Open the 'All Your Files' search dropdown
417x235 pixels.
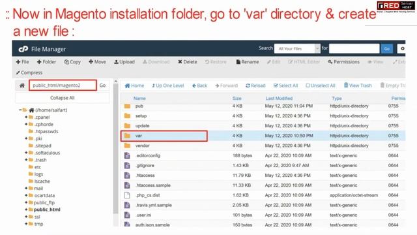(297, 49)
